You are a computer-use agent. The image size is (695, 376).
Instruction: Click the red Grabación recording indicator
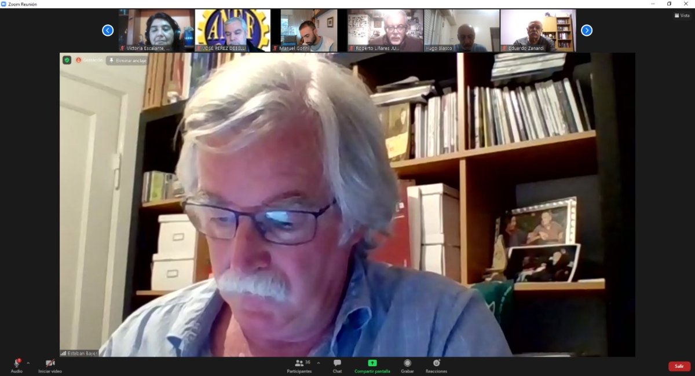click(x=89, y=60)
